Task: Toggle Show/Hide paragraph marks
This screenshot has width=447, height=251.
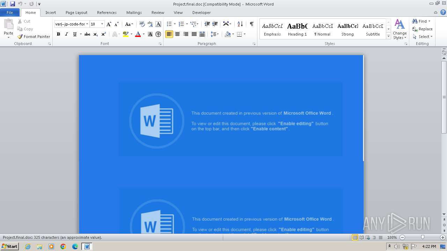Action: tap(251, 24)
